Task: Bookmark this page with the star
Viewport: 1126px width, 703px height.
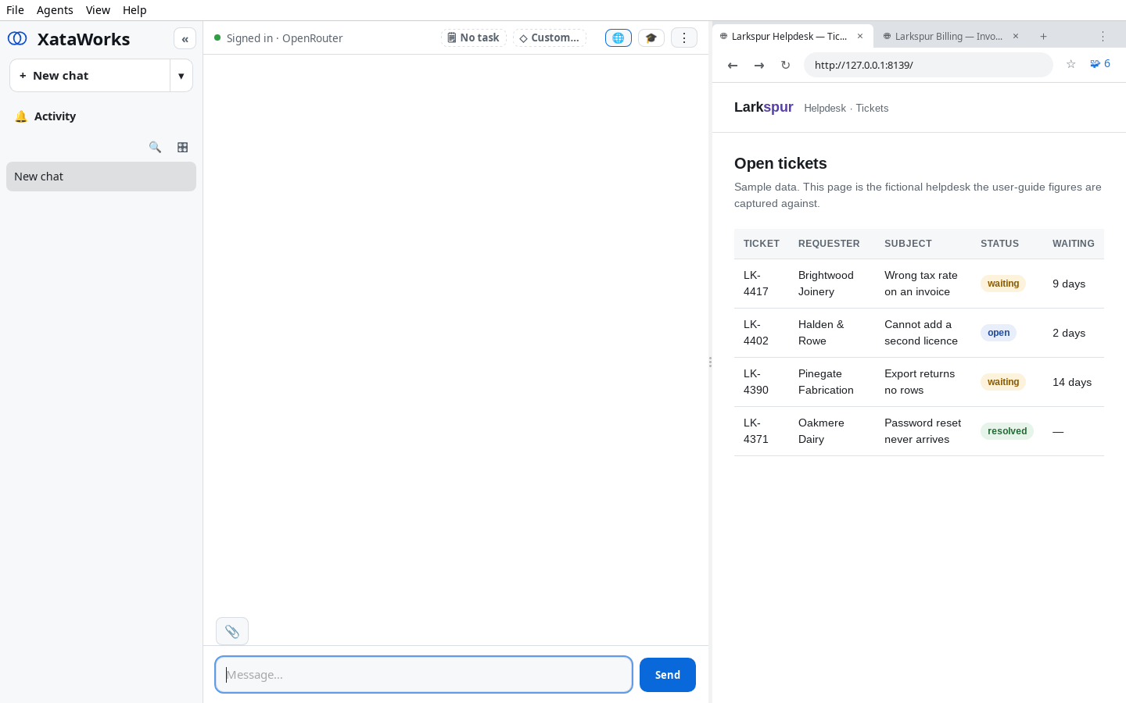Action: [1071, 64]
